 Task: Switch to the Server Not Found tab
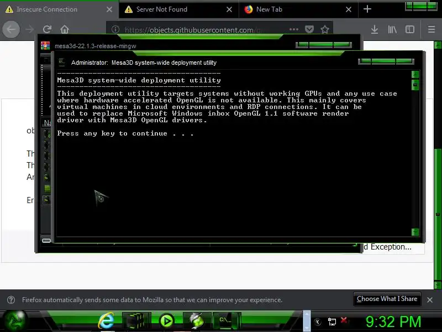(x=178, y=9)
